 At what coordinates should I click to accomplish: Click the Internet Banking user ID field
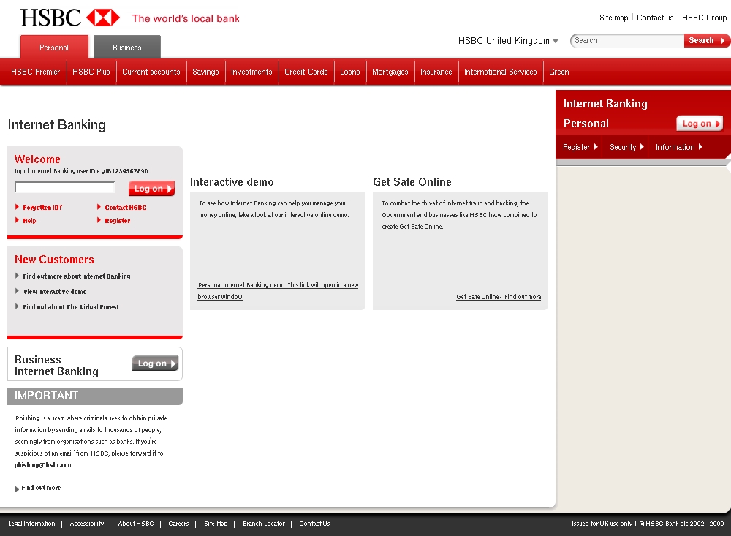65,188
